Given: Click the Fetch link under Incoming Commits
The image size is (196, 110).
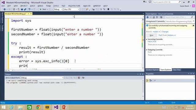Looking at the screenshot, I should [x=150, y=42].
